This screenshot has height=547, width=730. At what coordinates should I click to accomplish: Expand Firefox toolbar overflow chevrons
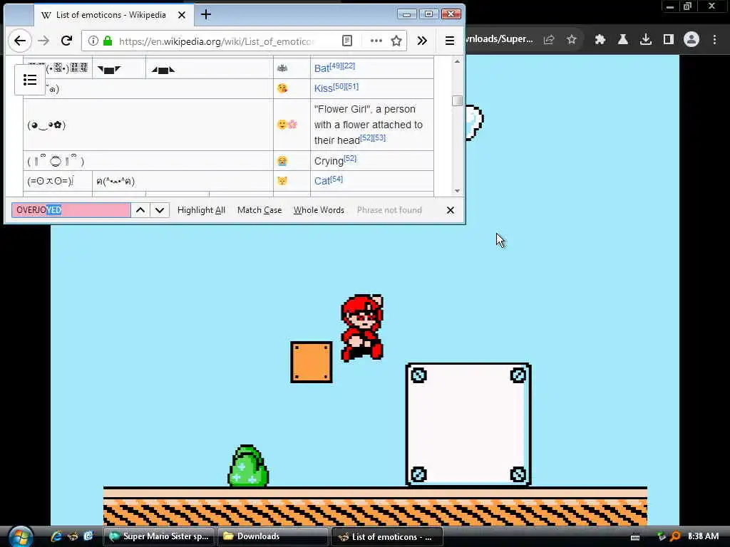(422, 41)
